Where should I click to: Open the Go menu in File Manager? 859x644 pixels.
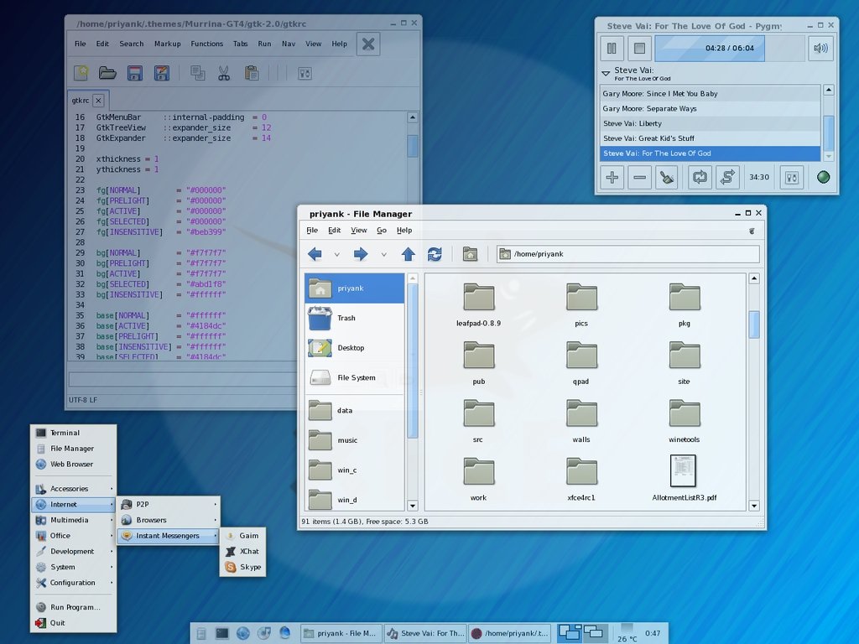[x=382, y=231]
